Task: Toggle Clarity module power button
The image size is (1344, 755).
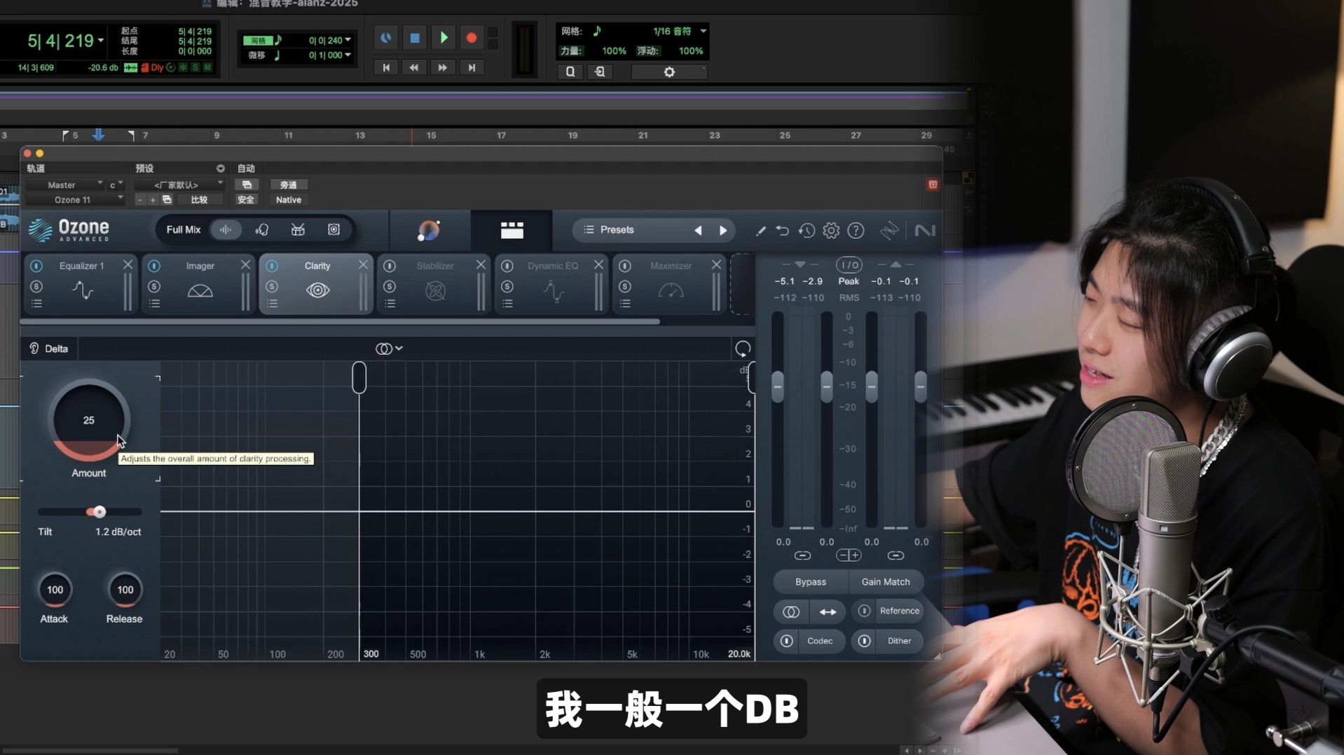Action: [x=272, y=266]
